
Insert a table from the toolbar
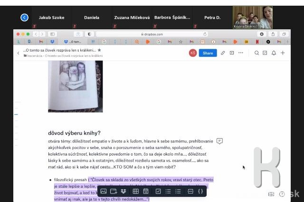tap(135, 191)
